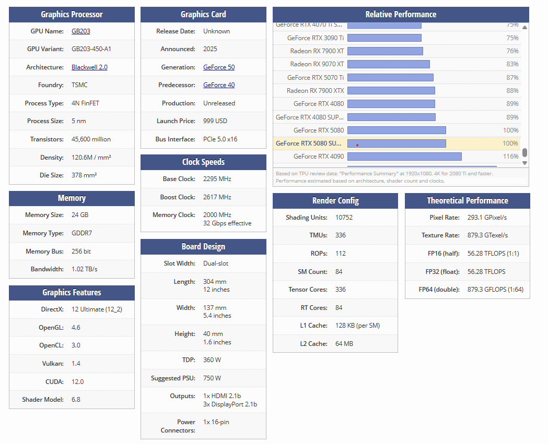The width and height of the screenshot is (548, 444).
Task: Click the 6.8 shader model value
Action: 76,399
